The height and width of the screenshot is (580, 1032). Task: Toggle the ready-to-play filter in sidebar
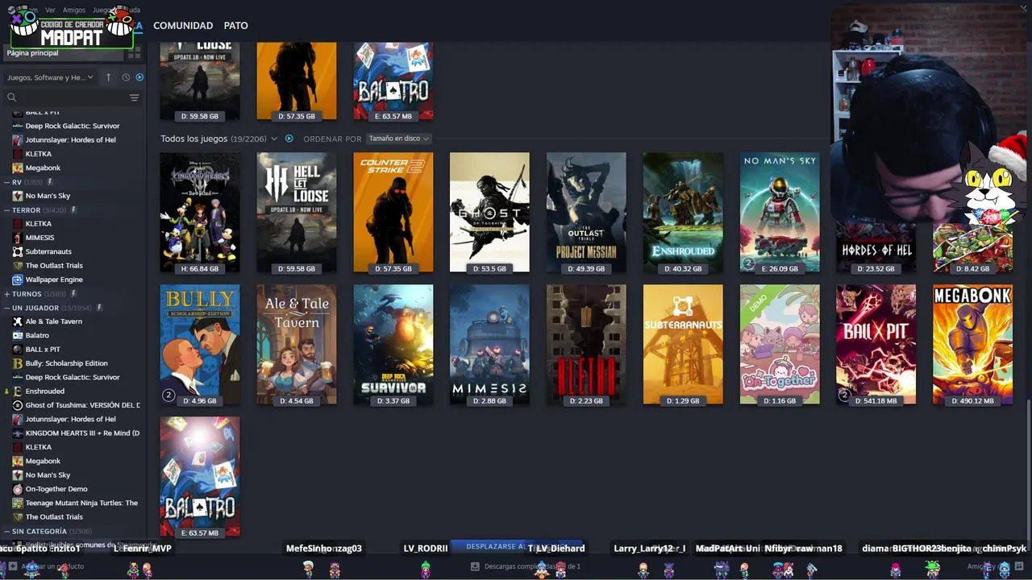click(139, 77)
